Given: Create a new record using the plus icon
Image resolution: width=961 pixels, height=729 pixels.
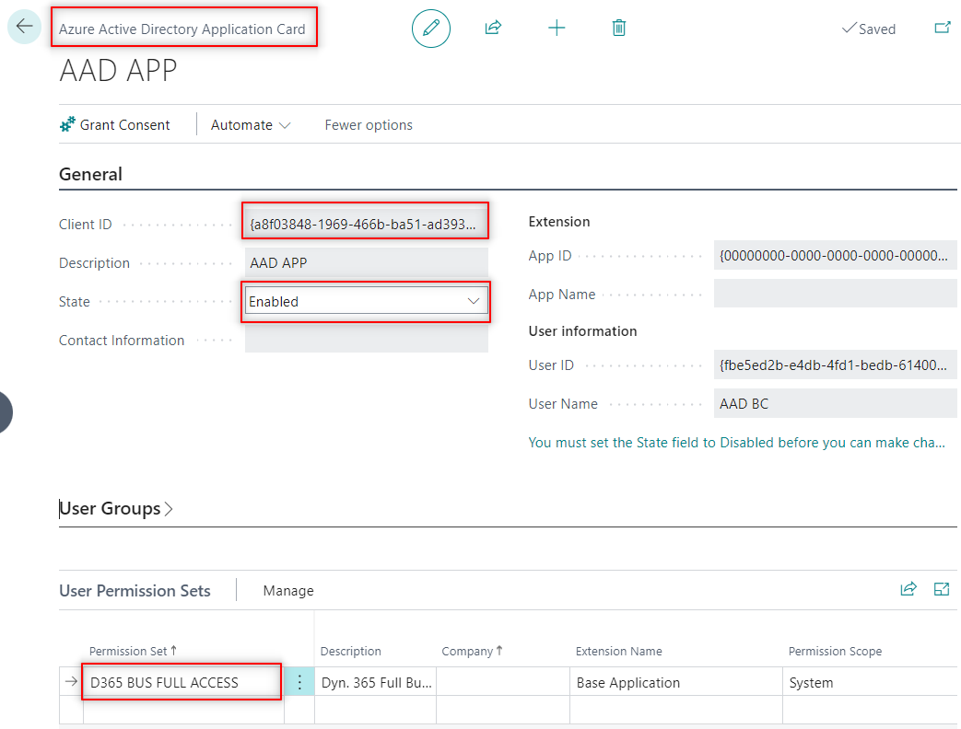Looking at the screenshot, I should (x=557, y=28).
